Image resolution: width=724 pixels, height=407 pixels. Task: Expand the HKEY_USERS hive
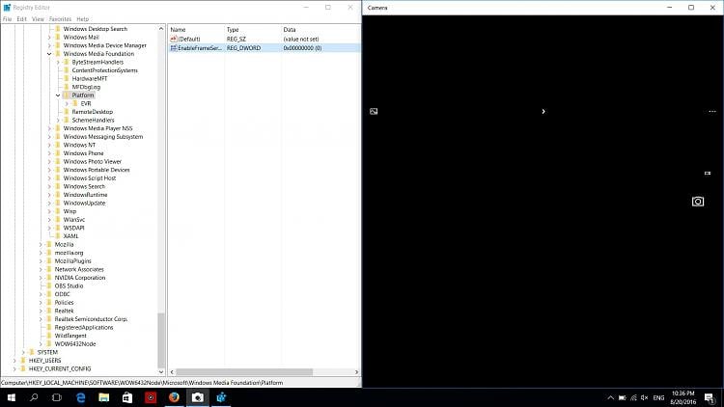pos(14,361)
